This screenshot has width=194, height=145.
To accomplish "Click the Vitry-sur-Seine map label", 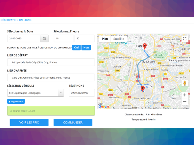I will (x=151, y=69).
